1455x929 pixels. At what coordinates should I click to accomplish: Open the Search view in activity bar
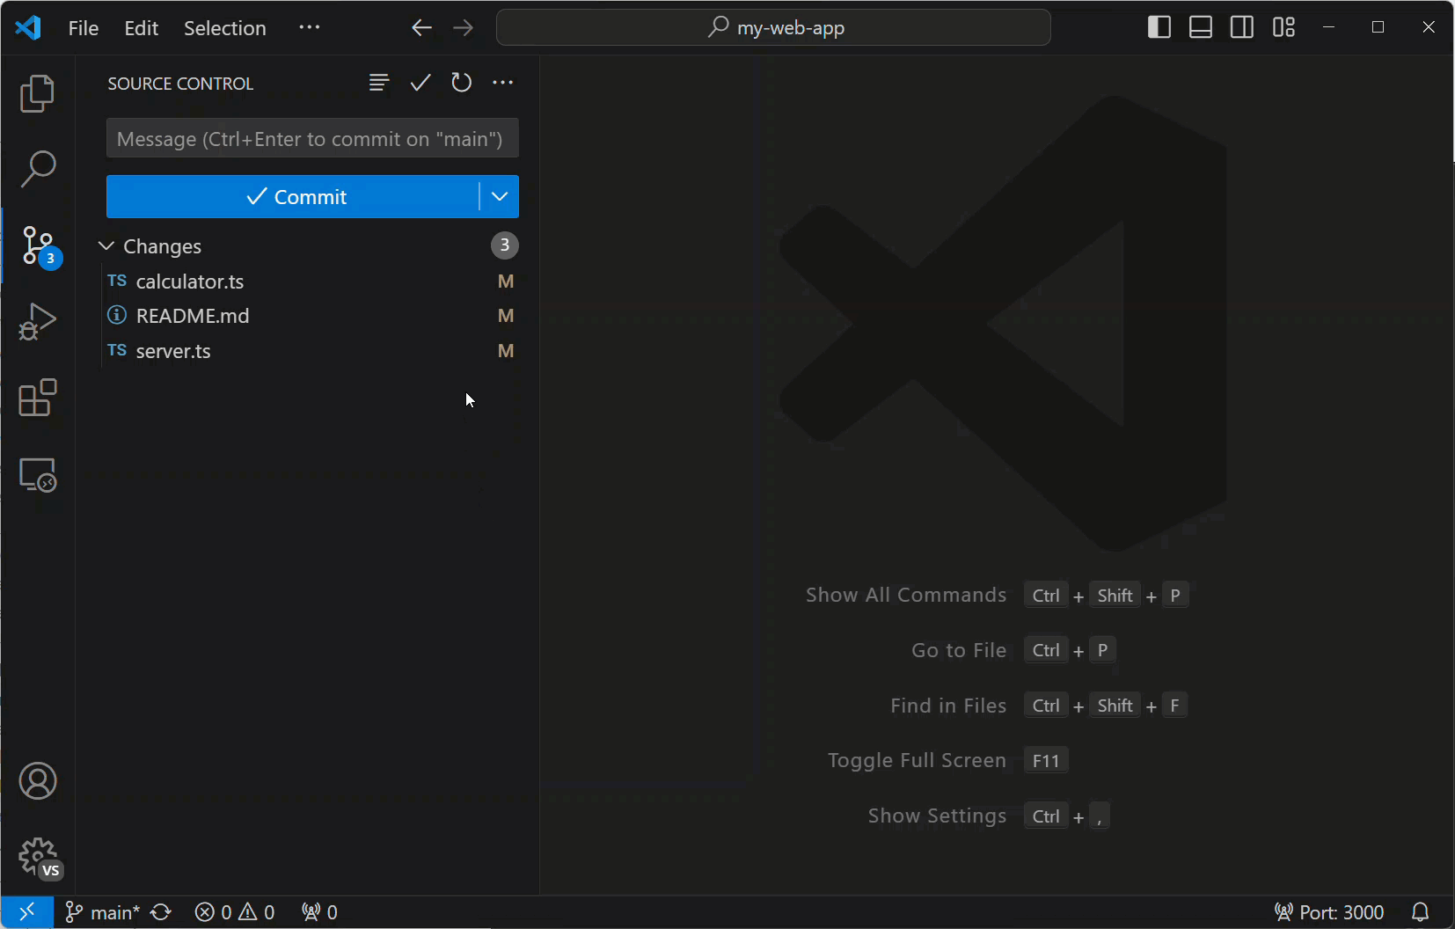[x=37, y=169]
